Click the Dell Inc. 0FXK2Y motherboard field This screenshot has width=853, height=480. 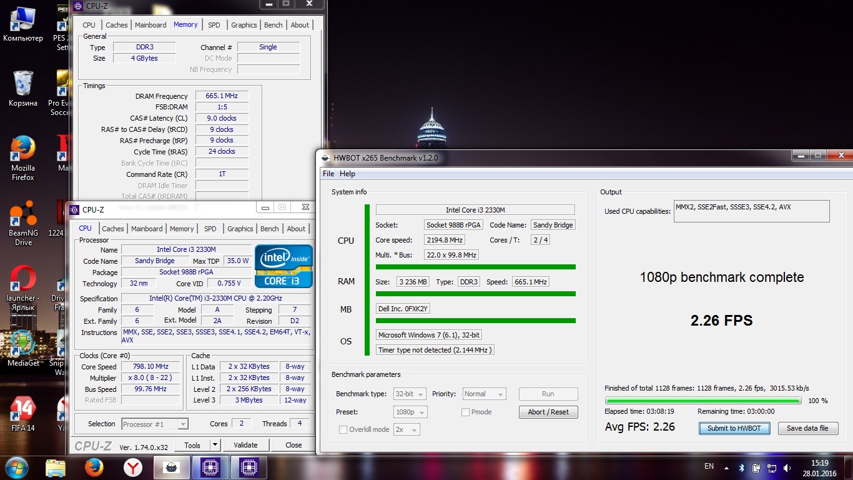pyautogui.click(x=403, y=309)
